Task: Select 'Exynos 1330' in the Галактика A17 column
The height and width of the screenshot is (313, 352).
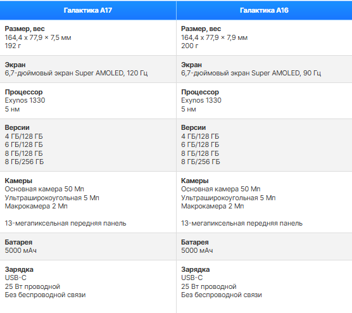Action: tap(25, 101)
